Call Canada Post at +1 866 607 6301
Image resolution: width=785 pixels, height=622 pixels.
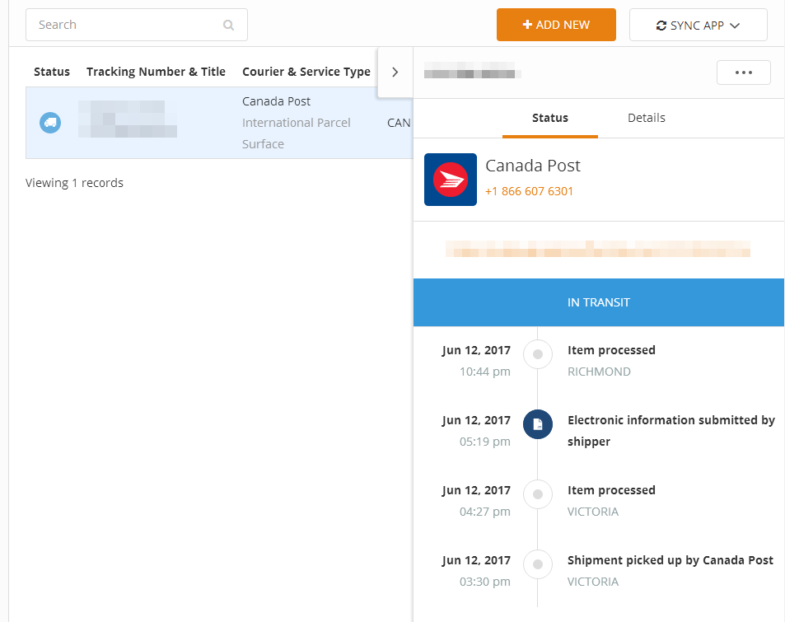pos(529,191)
